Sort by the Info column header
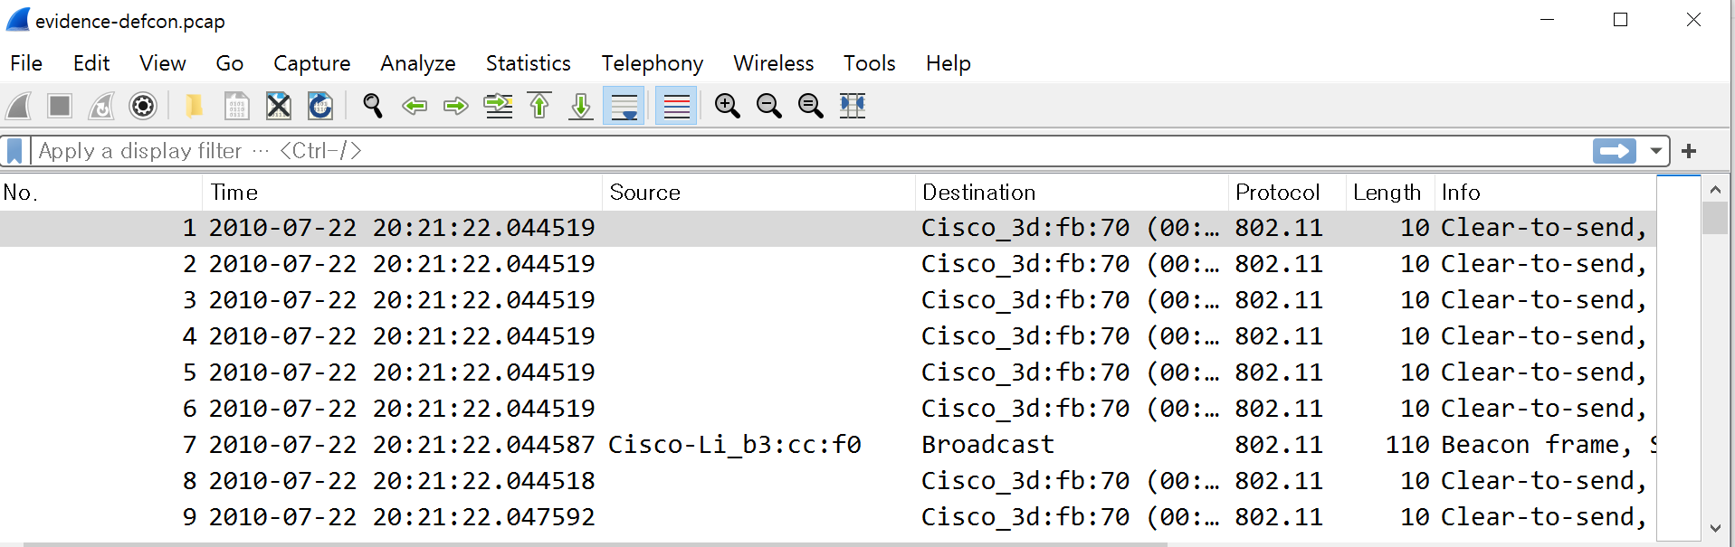 pyautogui.click(x=1545, y=193)
